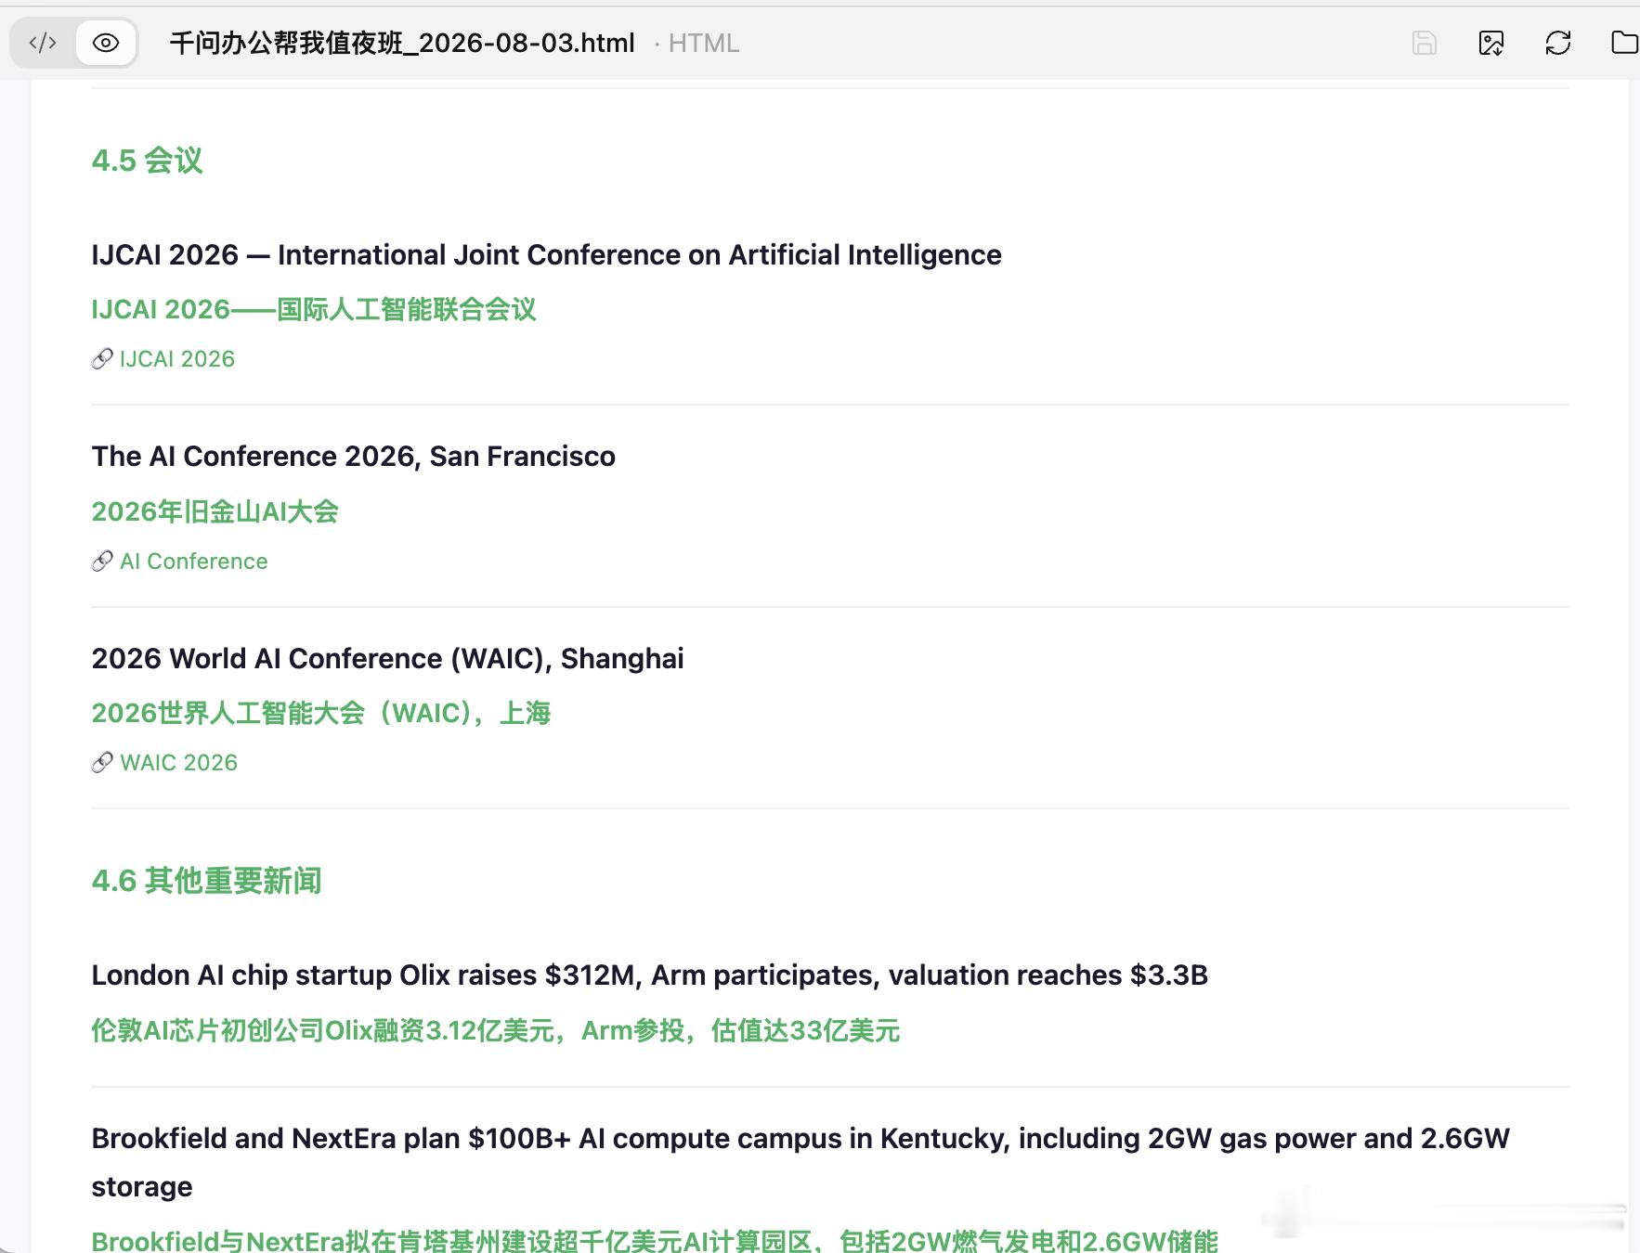Click the 4.6 其他重要新闻 heading
The width and height of the screenshot is (1640, 1253).
(x=206, y=881)
